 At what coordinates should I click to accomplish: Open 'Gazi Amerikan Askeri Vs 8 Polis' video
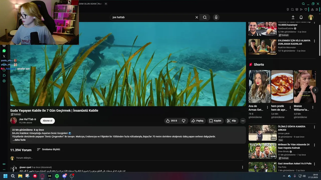[295, 163]
